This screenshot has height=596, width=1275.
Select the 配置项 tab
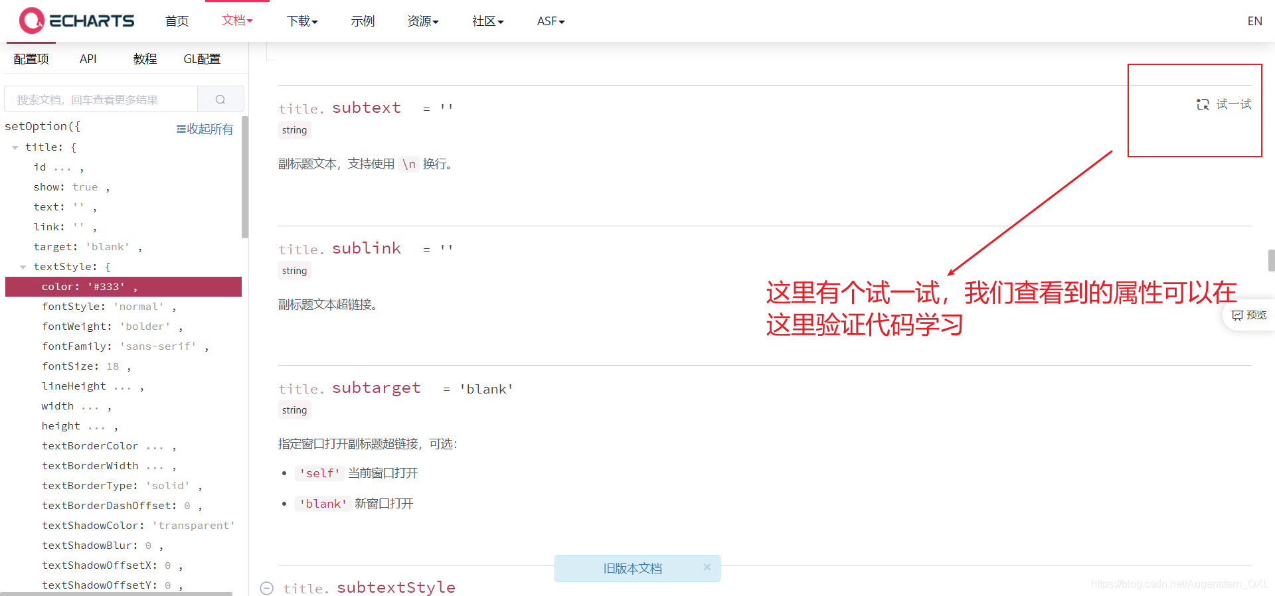[x=31, y=59]
